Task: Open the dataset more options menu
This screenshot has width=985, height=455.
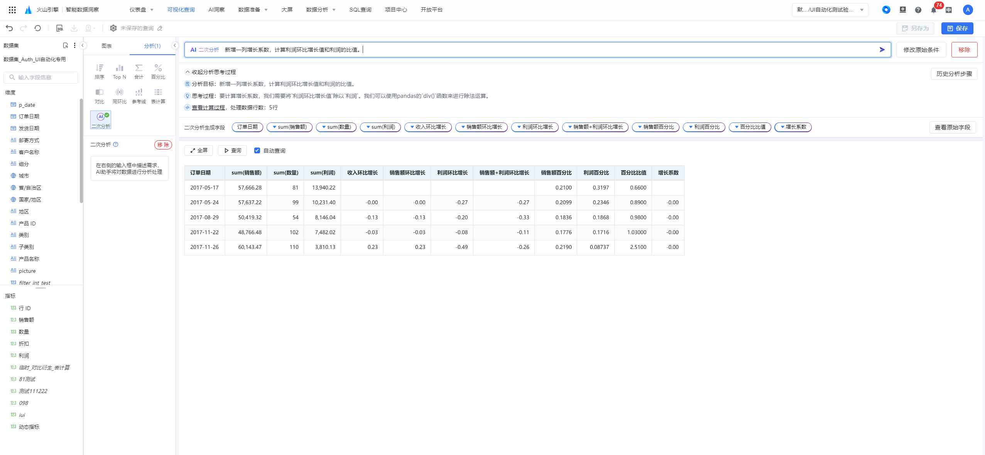Action: point(74,45)
